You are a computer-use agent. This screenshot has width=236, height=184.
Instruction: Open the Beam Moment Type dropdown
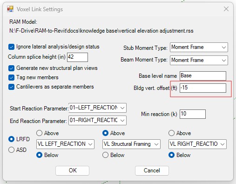[x=199, y=60]
